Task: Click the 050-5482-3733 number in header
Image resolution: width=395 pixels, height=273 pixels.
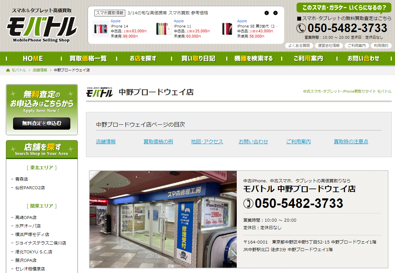Action: (347, 28)
